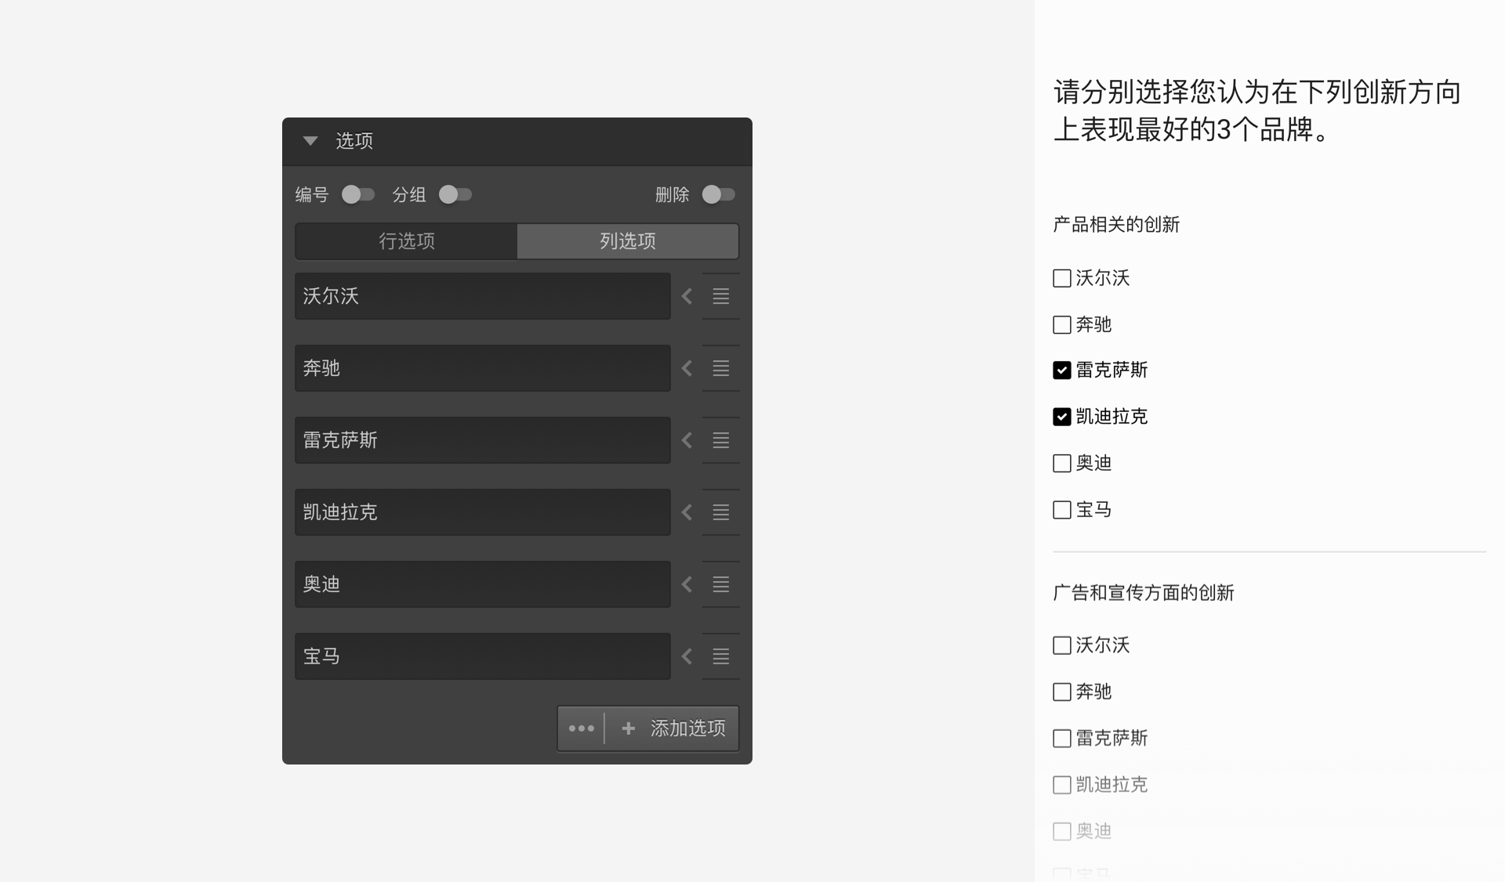1505x882 pixels.
Task: Uncheck 凯迪拉克 under 产品相关的创新
Action: tap(1062, 417)
